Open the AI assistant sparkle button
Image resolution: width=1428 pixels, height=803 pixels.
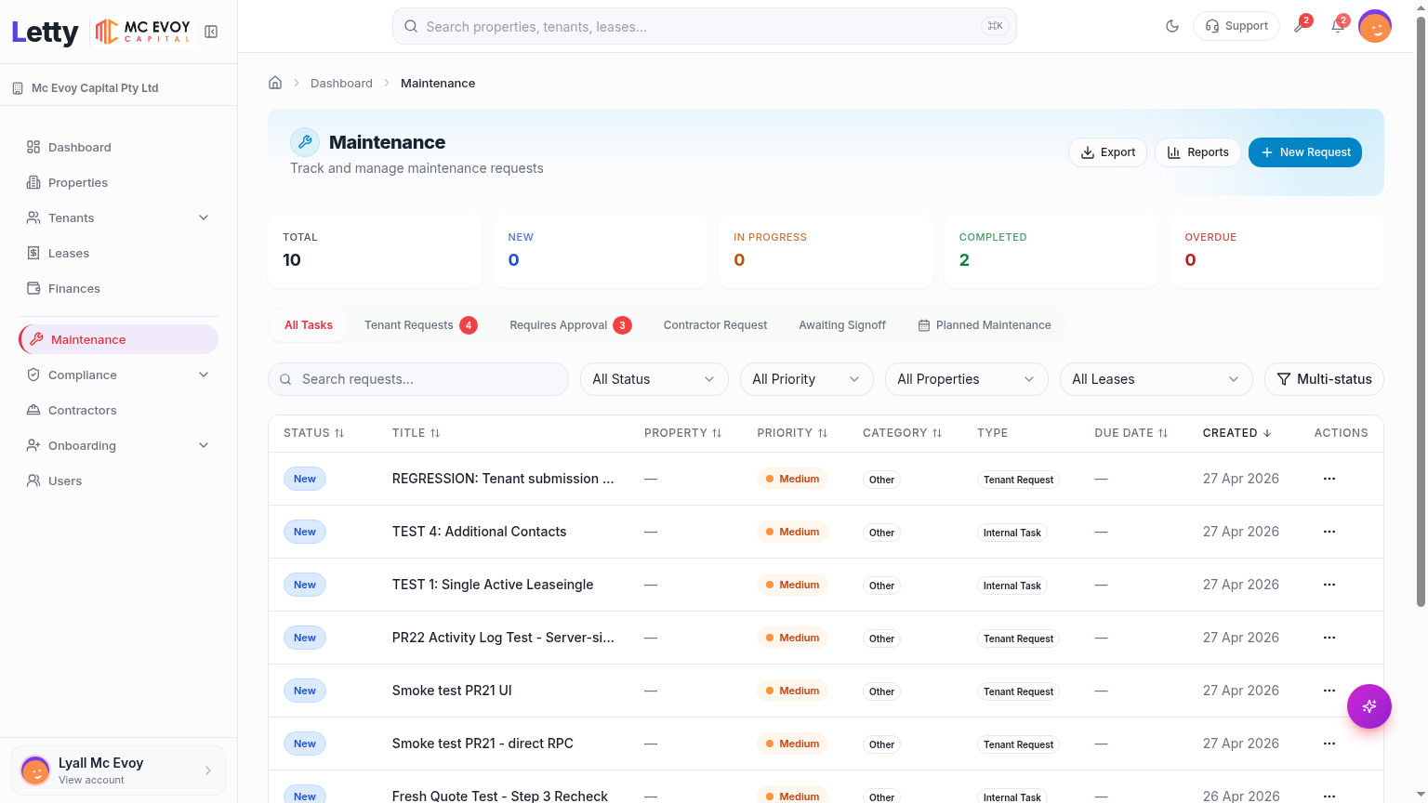coord(1369,706)
